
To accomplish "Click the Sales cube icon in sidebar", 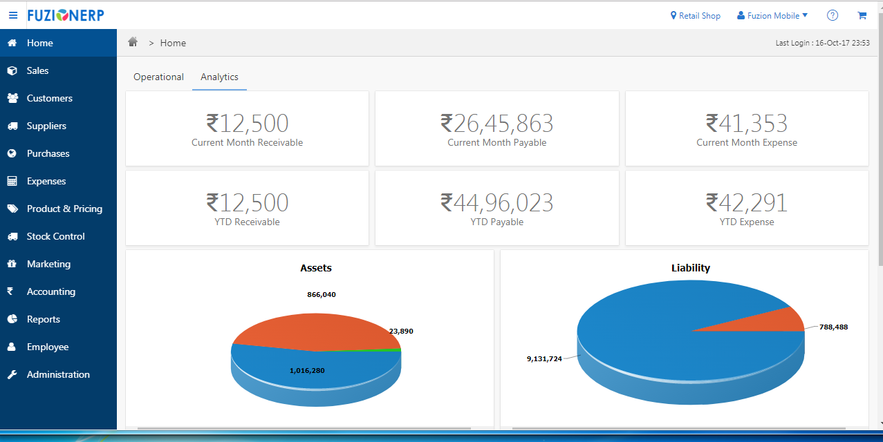I will [12, 70].
